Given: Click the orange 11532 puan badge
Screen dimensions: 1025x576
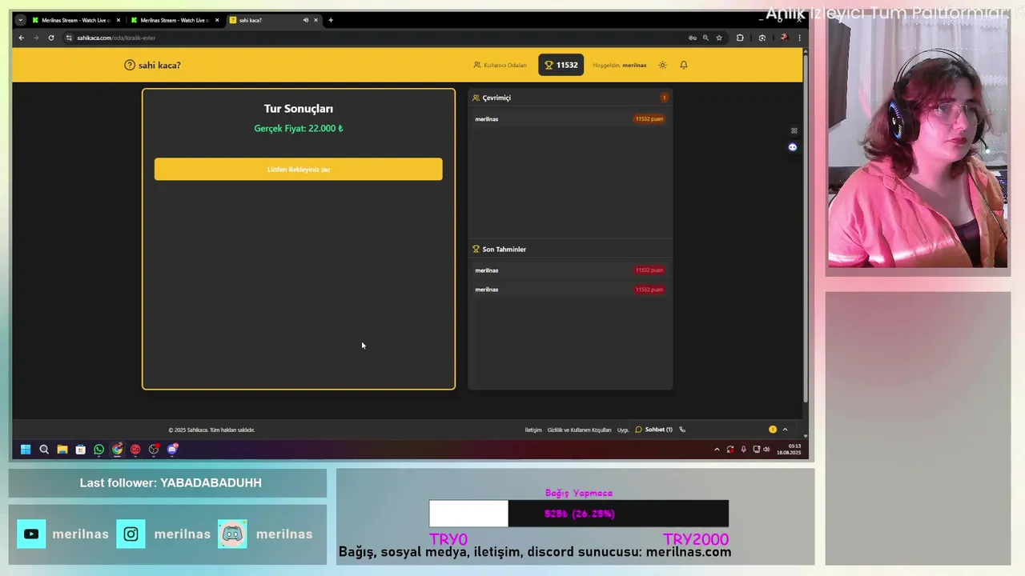Looking at the screenshot, I should click(x=649, y=118).
